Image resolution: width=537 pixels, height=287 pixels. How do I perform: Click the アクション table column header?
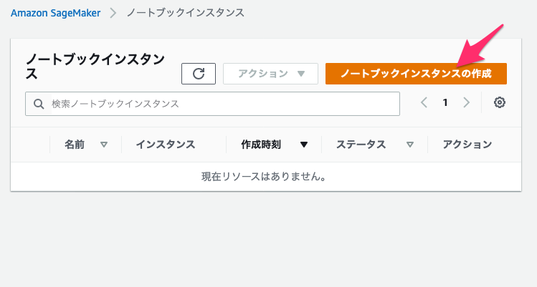[x=467, y=145]
